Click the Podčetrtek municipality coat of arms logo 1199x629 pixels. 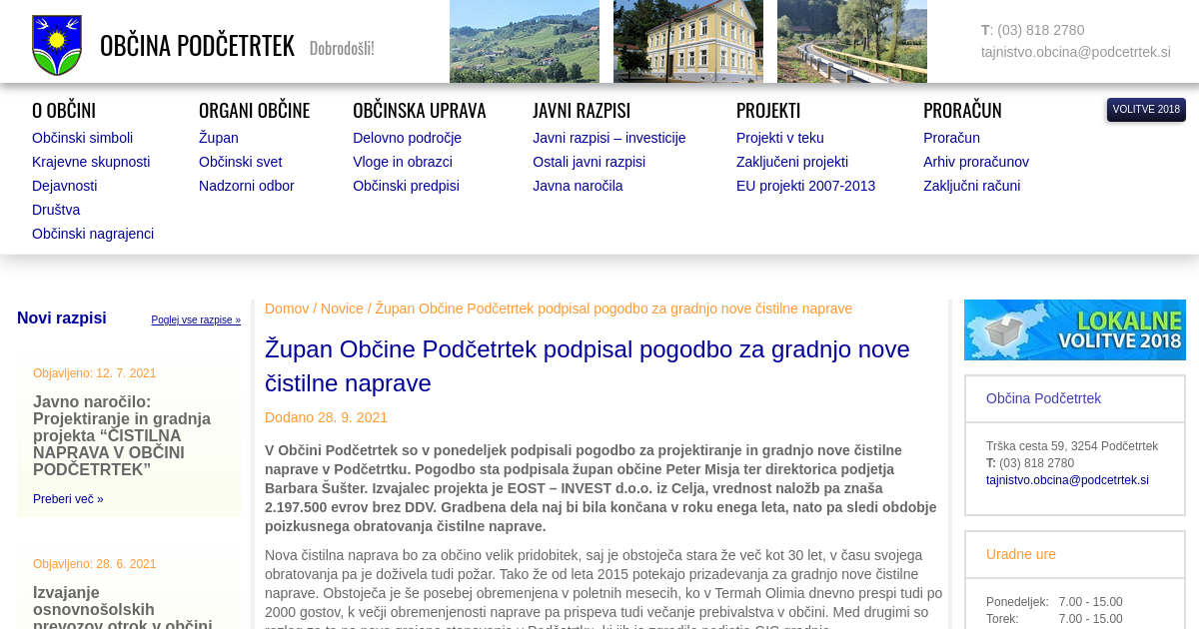(57, 45)
